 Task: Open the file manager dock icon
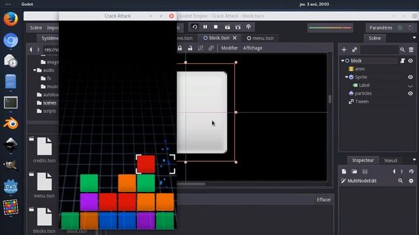click(10, 82)
